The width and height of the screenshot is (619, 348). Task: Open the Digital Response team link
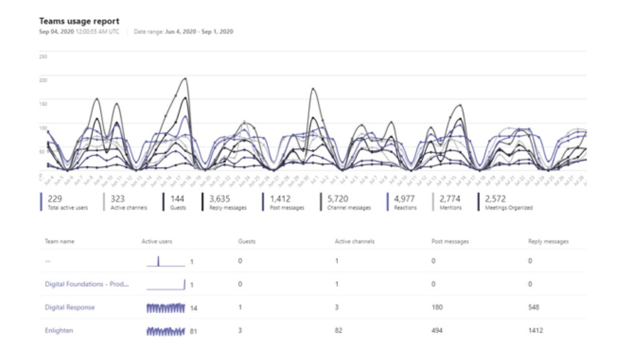[x=70, y=307]
